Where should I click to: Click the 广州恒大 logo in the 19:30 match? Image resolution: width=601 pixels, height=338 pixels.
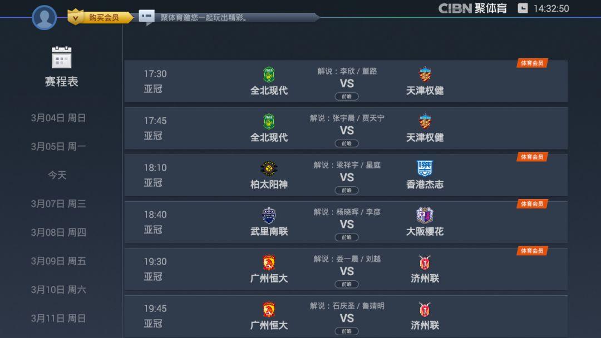269,262
